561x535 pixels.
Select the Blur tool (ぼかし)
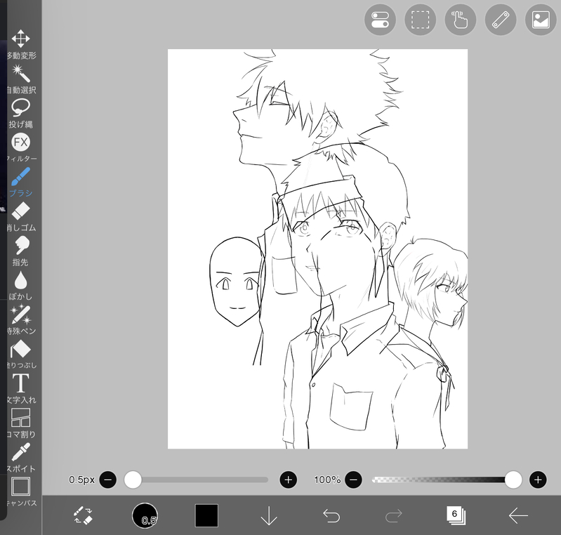click(21, 285)
